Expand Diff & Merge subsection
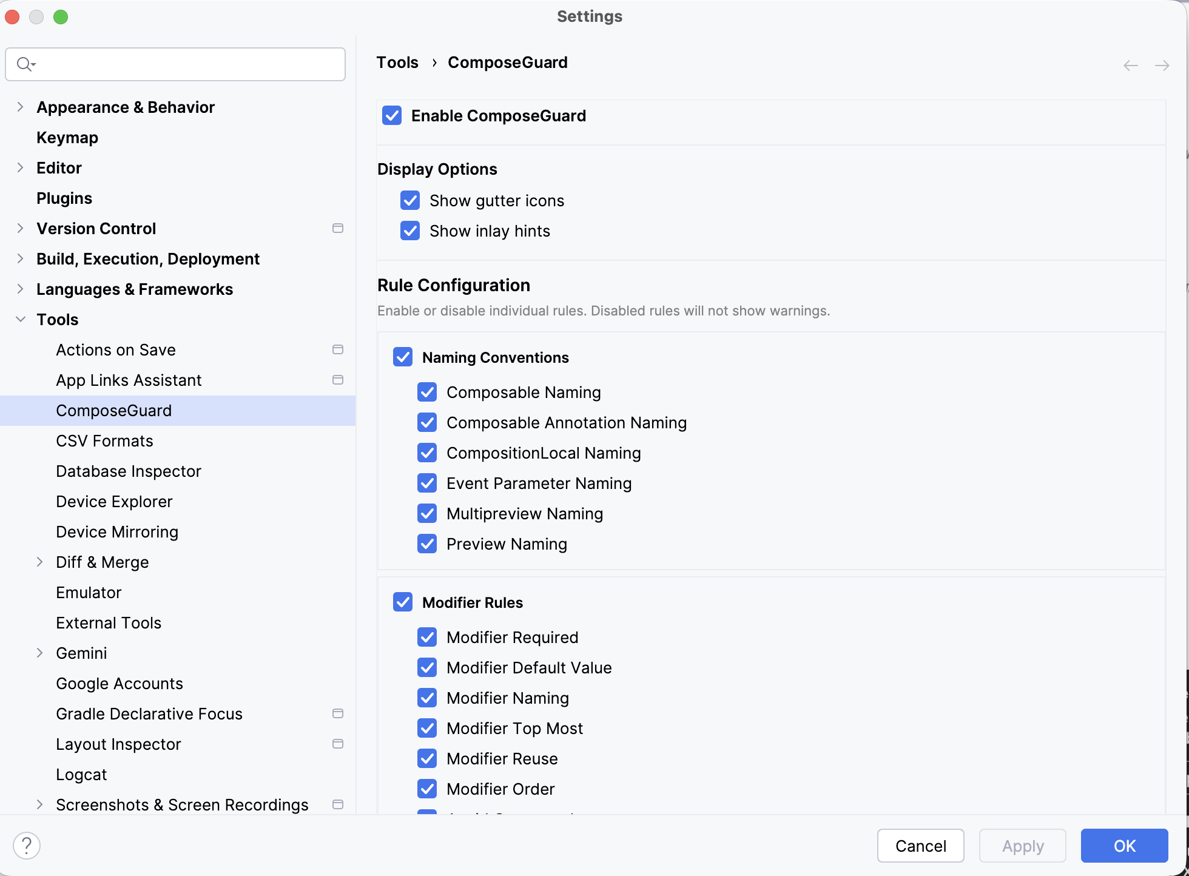Viewport: 1189px width, 876px height. pyautogui.click(x=39, y=562)
